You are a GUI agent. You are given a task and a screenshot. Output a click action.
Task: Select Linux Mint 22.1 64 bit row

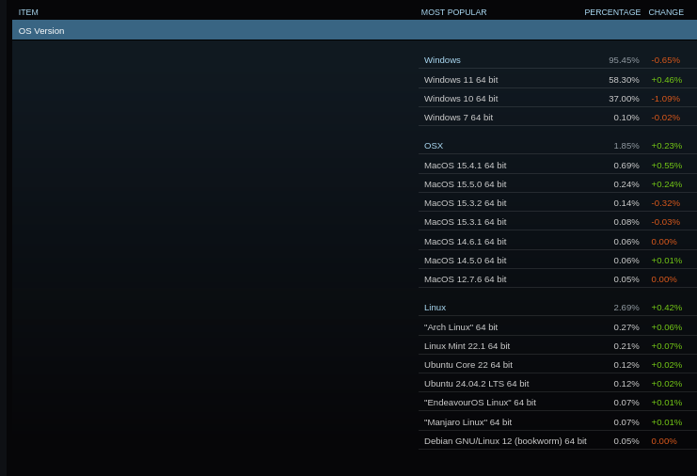[558, 346]
